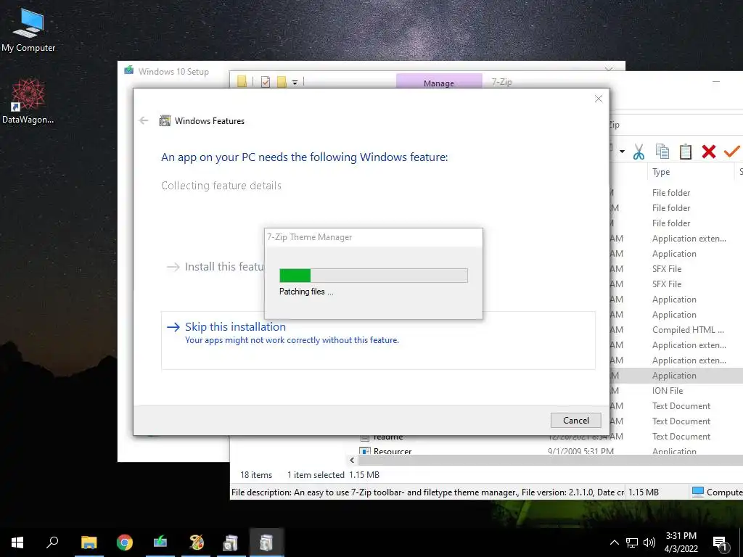The height and width of the screenshot is (557, 743).
Task: Open Google Chrome from the taskbar
Action: [125, 542]
